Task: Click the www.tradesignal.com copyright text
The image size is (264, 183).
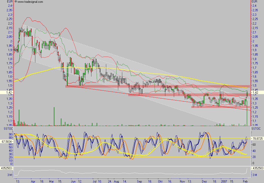Action: click(x=29, y=2)
